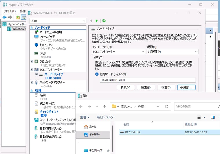Open the DC01 virtual machine dropdown

[58, 21]
